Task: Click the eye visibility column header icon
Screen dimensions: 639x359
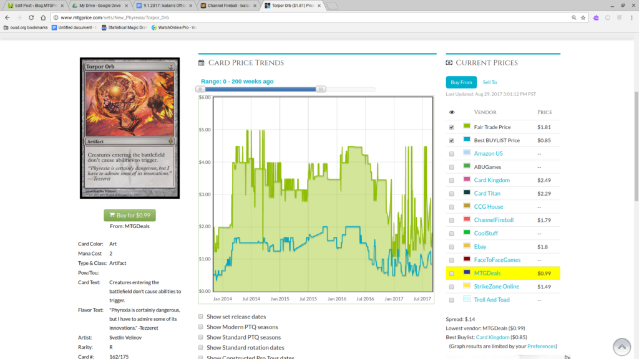Action: point(452,112)
